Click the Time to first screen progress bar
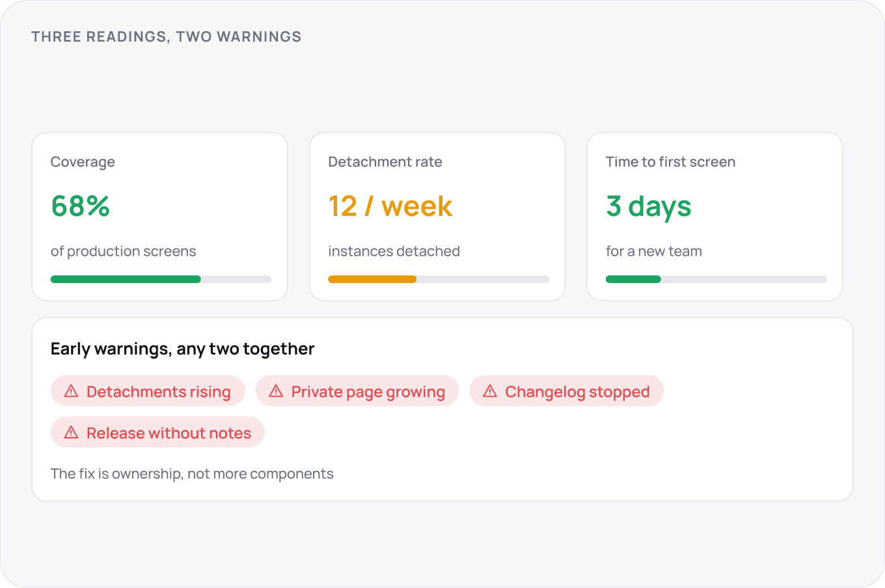Screen dimensions: 885x588 [x=716, y=279]
